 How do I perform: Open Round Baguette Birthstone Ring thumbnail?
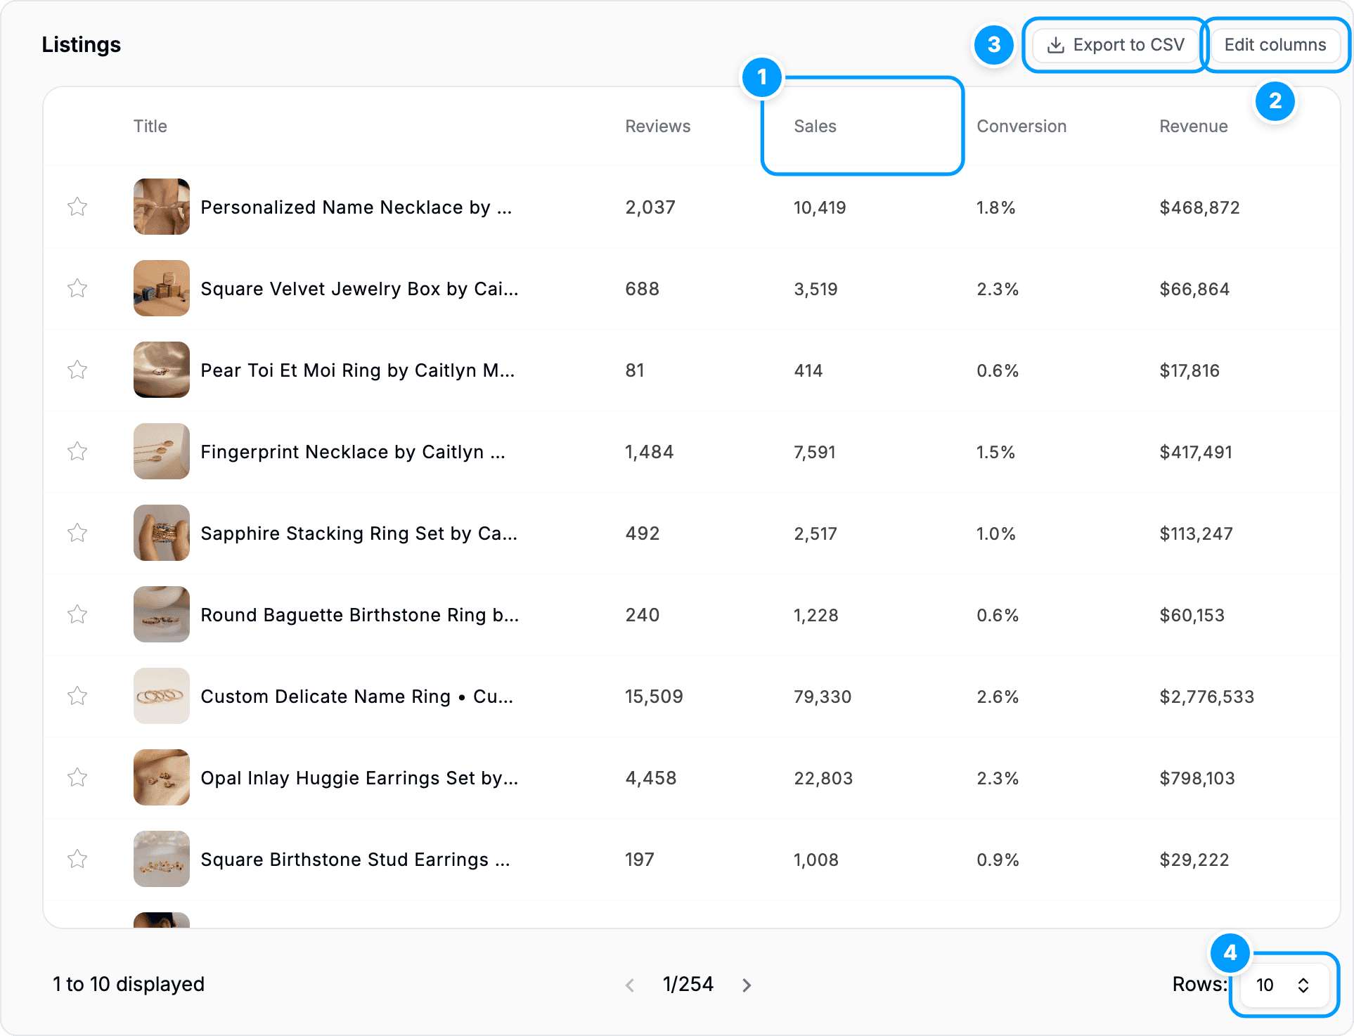(162, 614)
